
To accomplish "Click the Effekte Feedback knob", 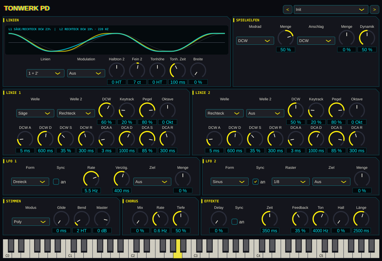I will click(x=300, y=219).
